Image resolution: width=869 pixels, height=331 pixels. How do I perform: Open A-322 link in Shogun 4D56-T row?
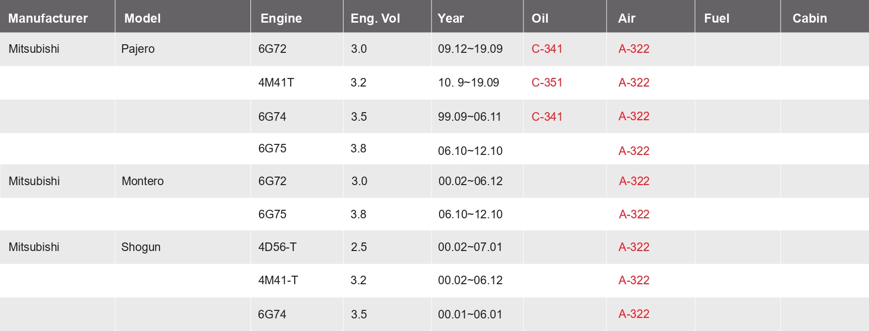point(634,247)
